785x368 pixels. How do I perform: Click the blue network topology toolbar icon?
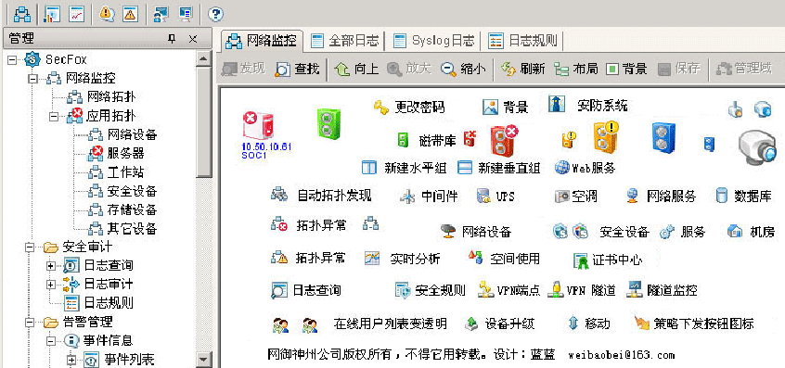click(x=22, y=14)
